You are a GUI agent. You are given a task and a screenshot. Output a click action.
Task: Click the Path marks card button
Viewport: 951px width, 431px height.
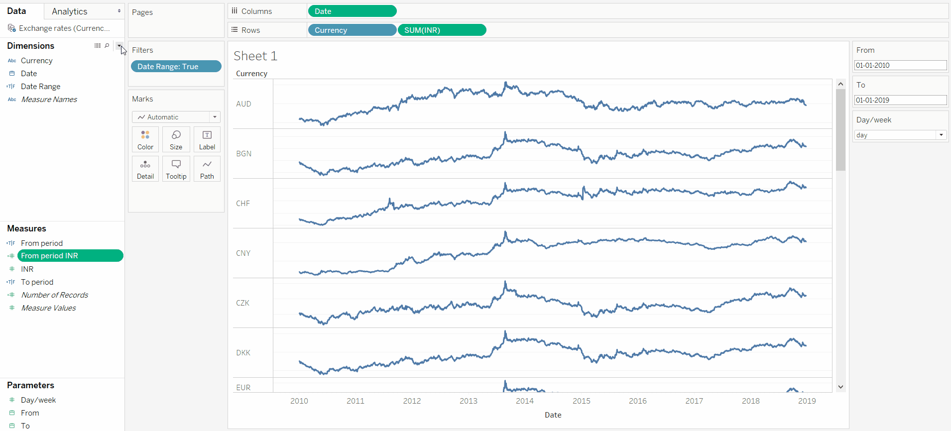[x=207, y=169]
